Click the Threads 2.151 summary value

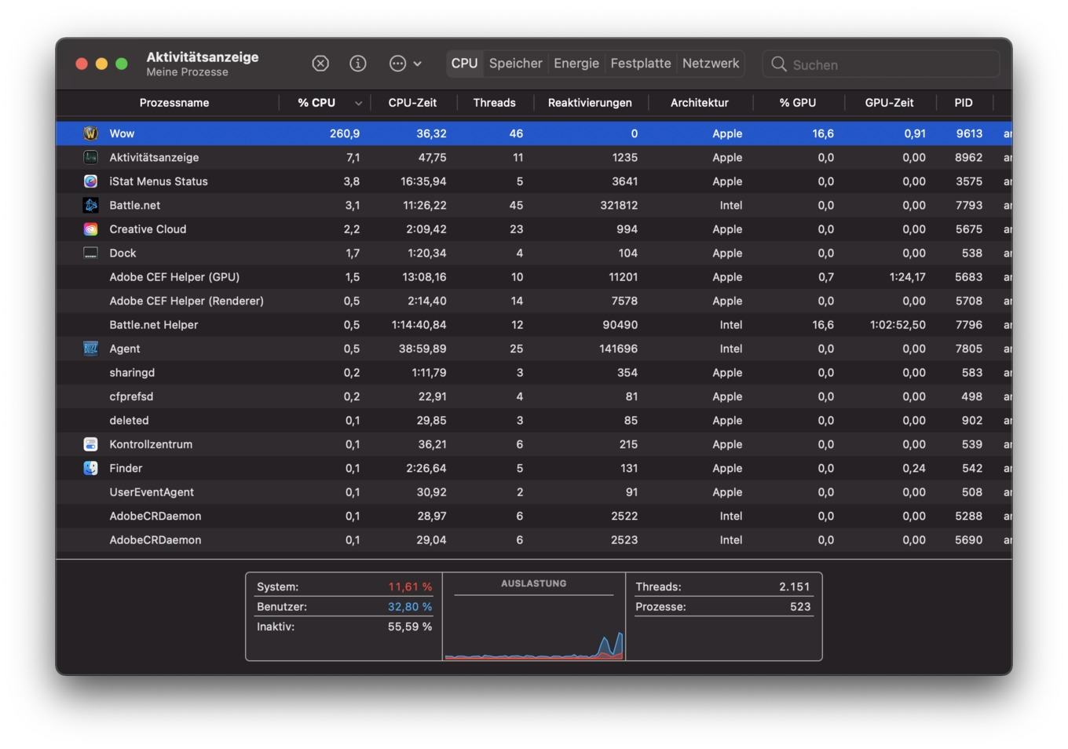tap(794, 586)
